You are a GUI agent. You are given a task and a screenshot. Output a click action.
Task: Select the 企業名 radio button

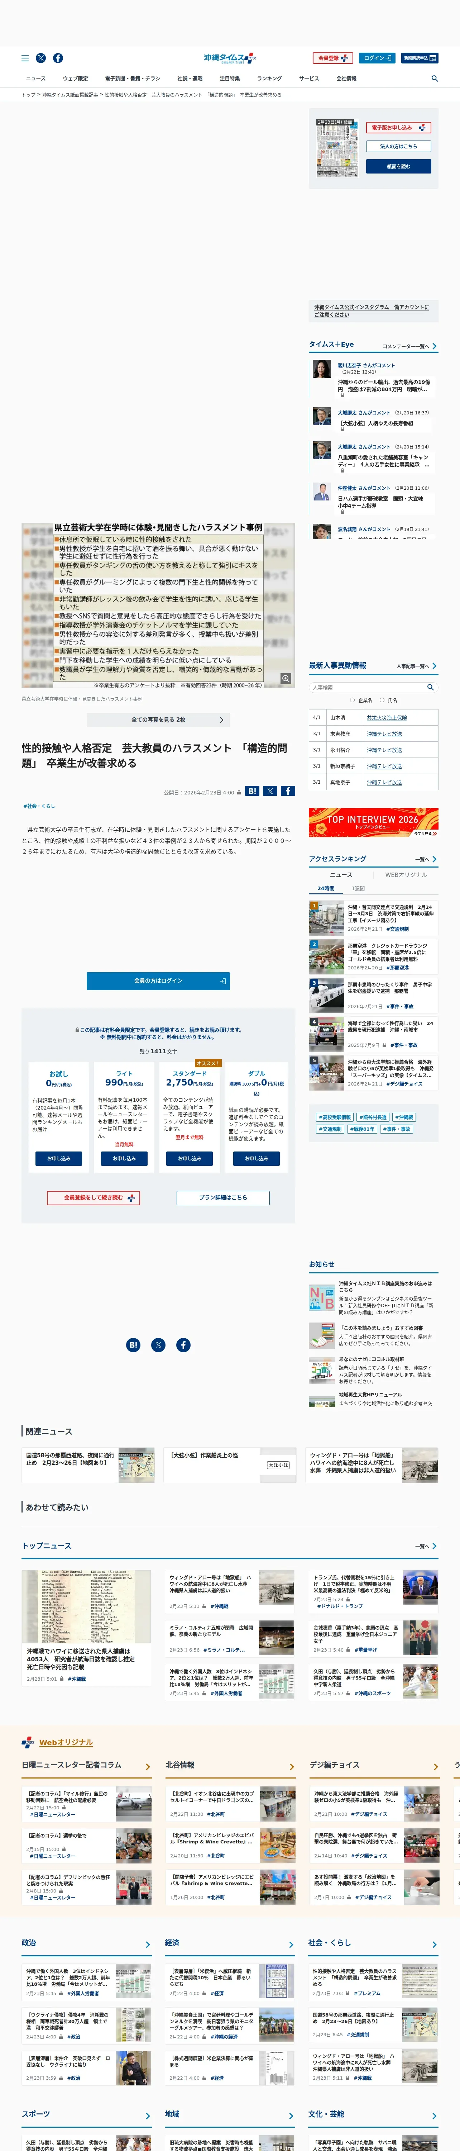(x=352, y=701)
